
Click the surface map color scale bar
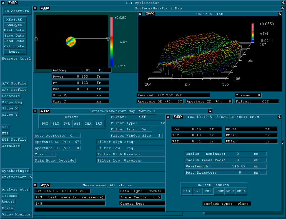click(111, 42)
